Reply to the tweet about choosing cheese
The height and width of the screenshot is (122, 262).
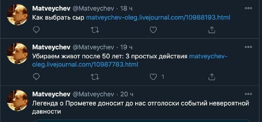[36, 30]
